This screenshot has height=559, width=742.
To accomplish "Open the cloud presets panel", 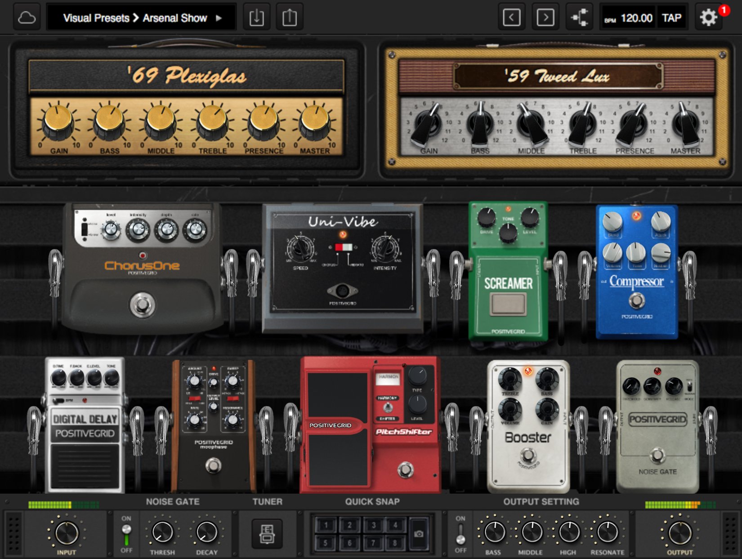I will coord(26,18).
